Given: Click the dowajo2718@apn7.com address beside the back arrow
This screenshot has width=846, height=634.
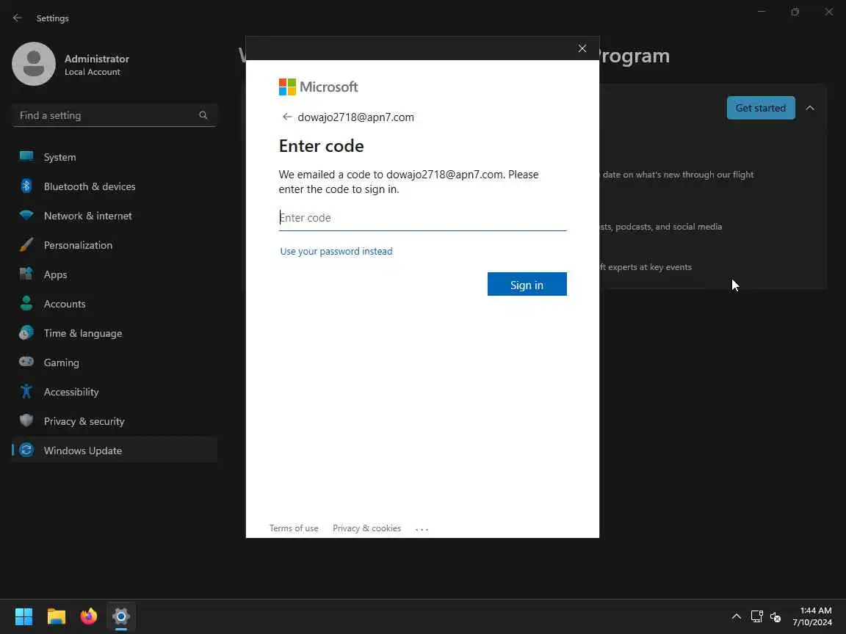Looking at the screenshot, I should coord(355,117).
